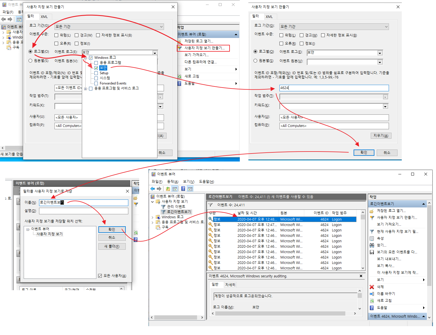Open 보기 submenu arrow in bottom 작업 pane
Screen dimensions: 436x335
[424, 280]
